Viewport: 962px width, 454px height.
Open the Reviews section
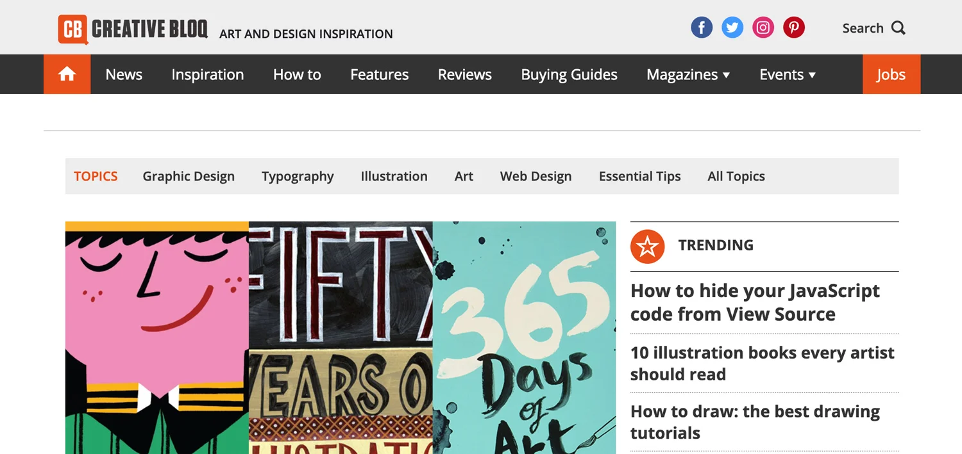pyautogui.click(x=465, y=74)
